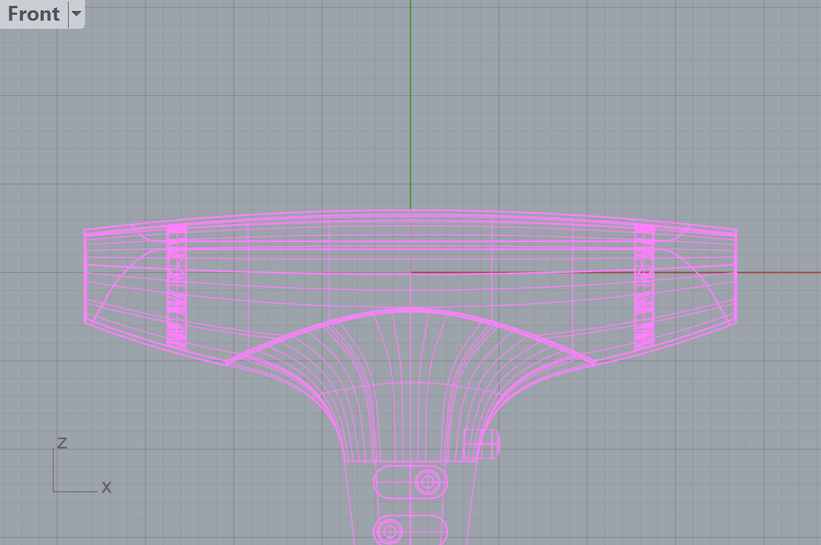Click the peak of the thick arch curve

tap(410, 309)
